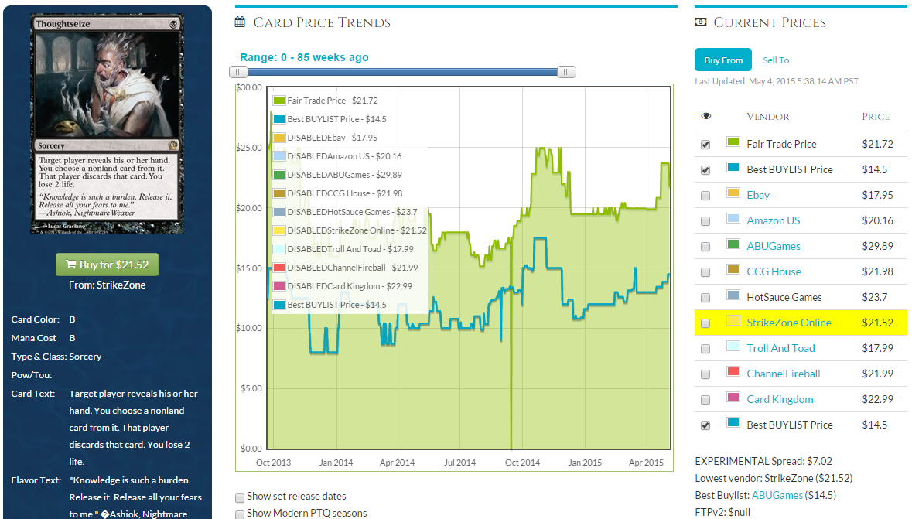Click the Price column header
Image resolution: width=912 pixels, height=519 pixels.
(x=876, y=116)
